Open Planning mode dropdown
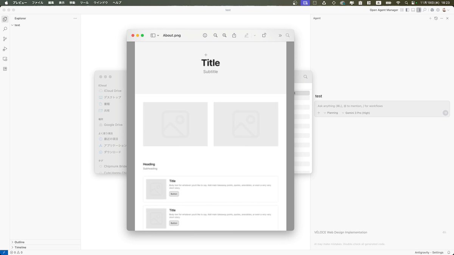The image size is (454, 255). (331, 113)
